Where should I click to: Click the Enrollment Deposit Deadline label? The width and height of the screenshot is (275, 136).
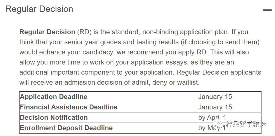pyautogui.click(x=66, y=128)
